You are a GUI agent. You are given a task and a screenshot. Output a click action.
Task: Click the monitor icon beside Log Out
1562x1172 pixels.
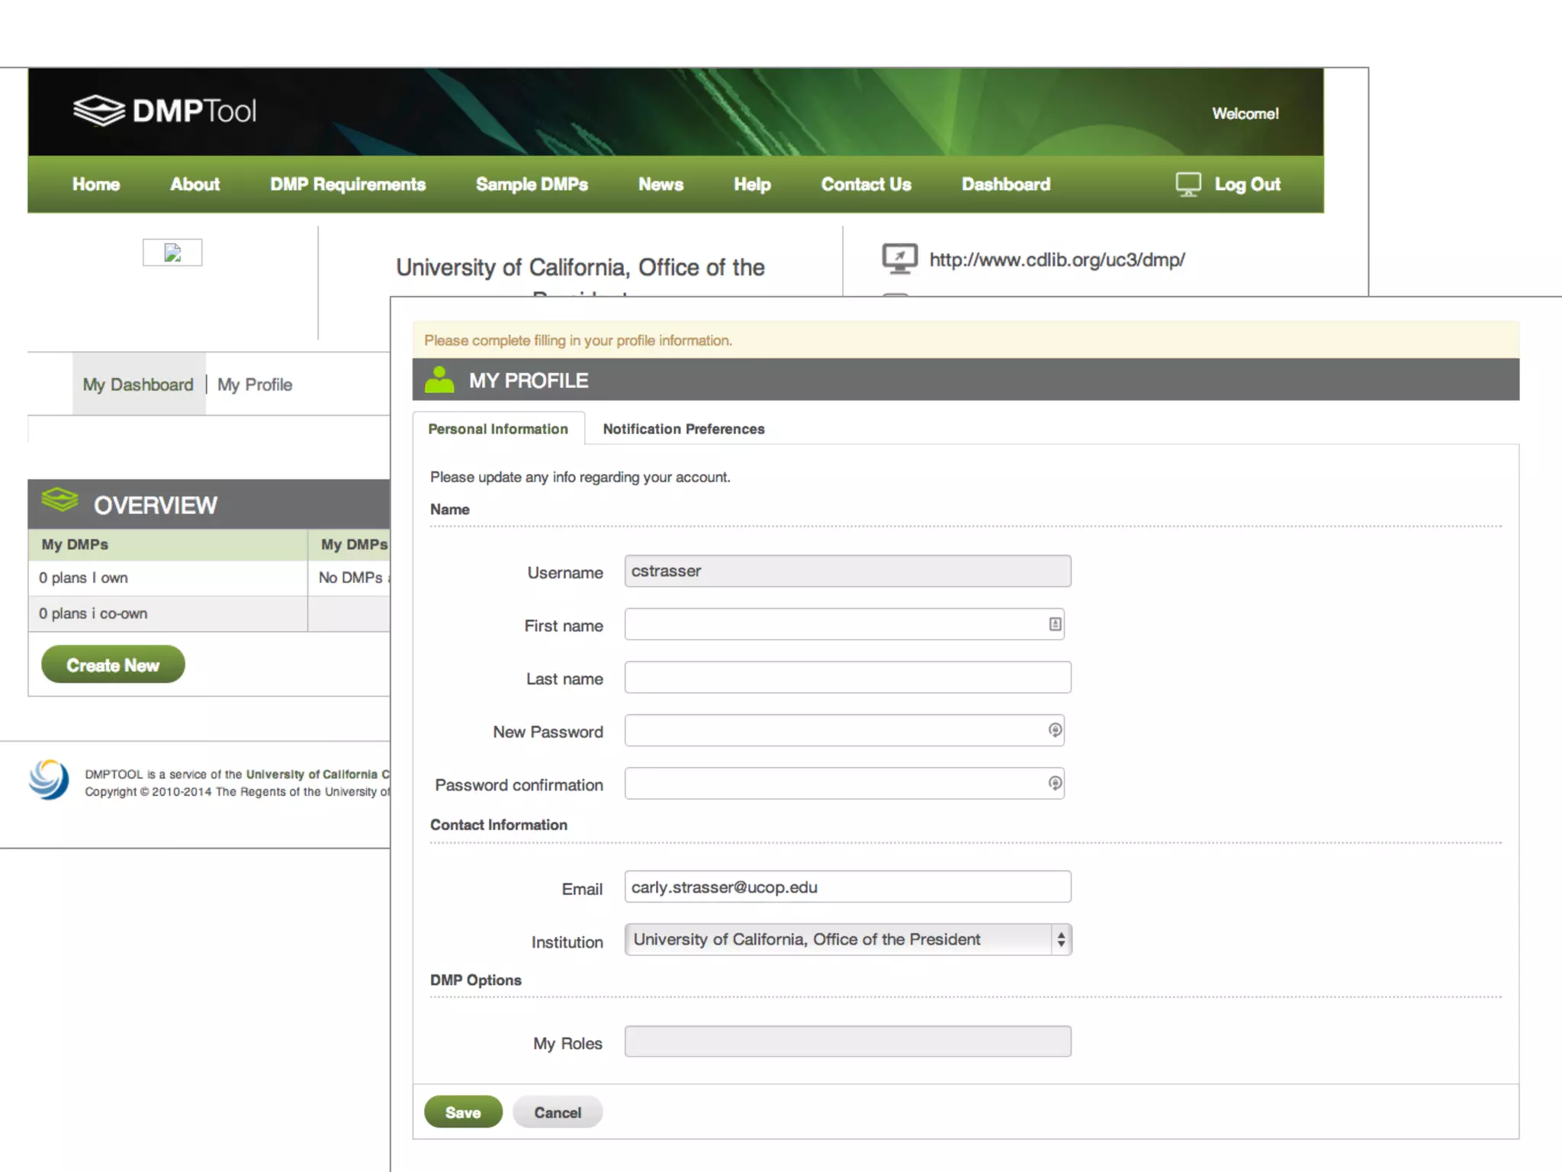(1188, 184)
